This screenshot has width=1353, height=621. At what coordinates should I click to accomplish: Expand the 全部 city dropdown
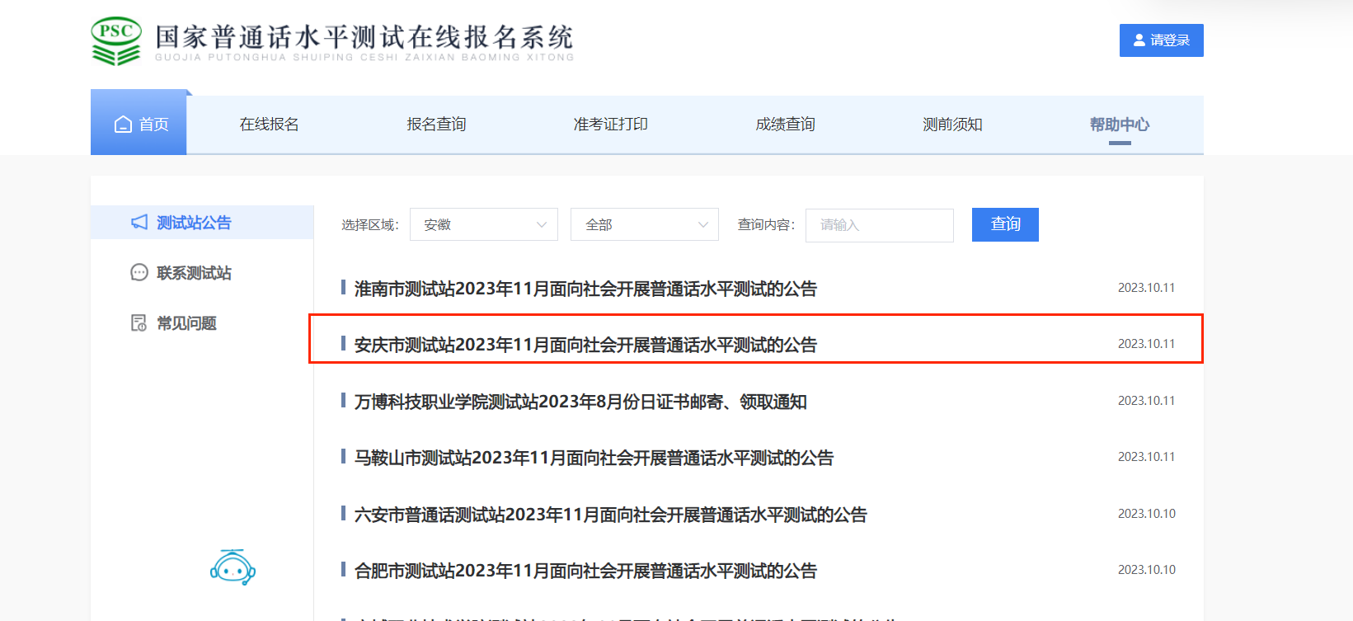[x=645, y=224]
